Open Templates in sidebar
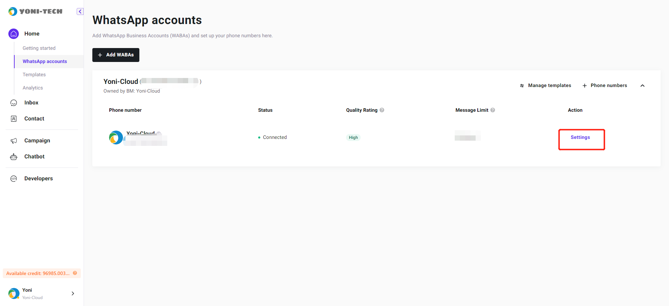The image size is (669, 306). (x=34, y=74)
